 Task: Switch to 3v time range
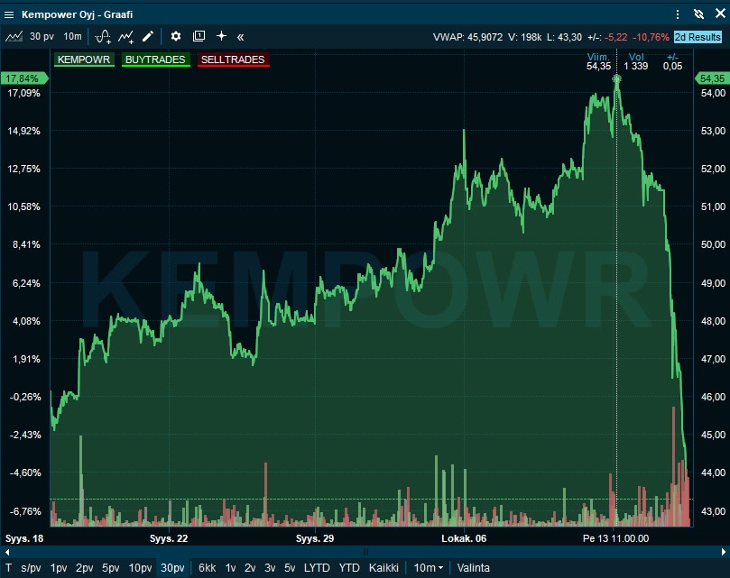[x=270, y=568]
